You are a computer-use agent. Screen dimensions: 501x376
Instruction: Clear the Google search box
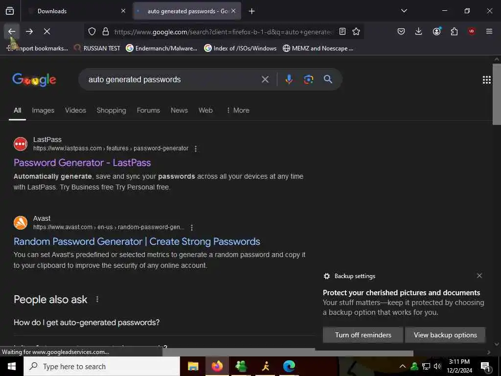pos(265,79)
